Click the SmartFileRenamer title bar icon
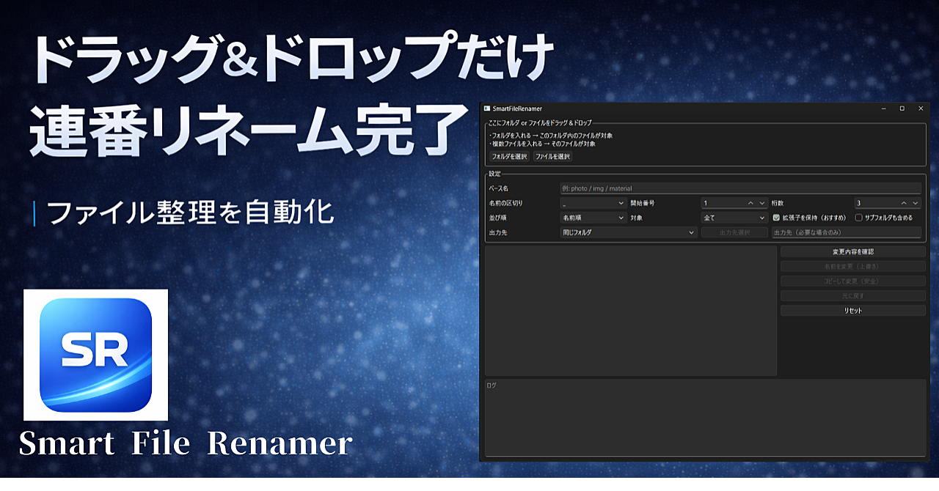Screen dimensions: 939x491 [x=489, y=107]
